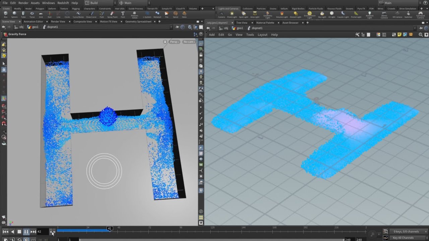Select the Null shelf tool
Screen dimensions: 429x241
pos(50,14)
